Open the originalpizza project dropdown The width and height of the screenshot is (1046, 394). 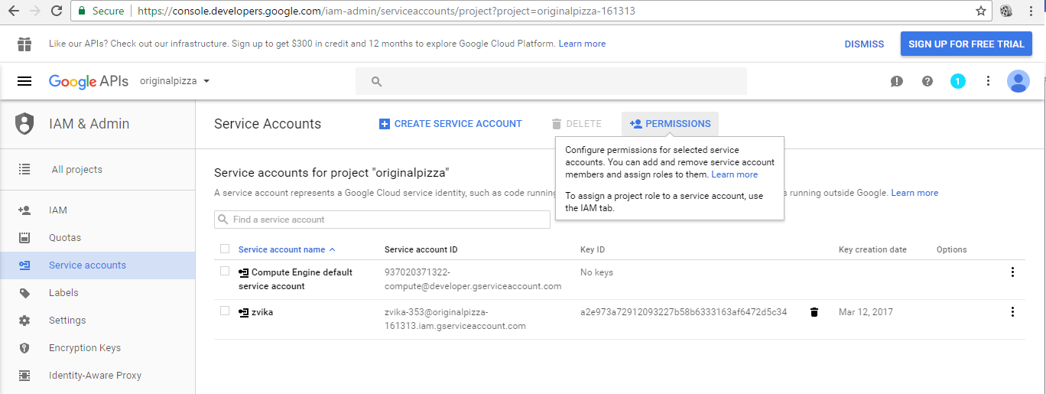tap(175, 81)
